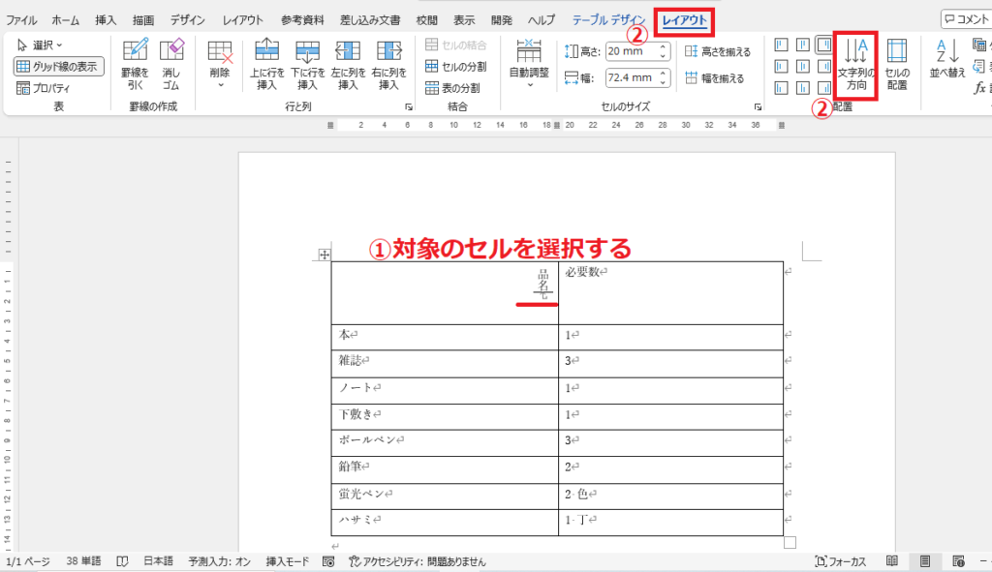Open the セルのサイズ group dialog launcher
This screenshot has width=992, height=572.
758,107
